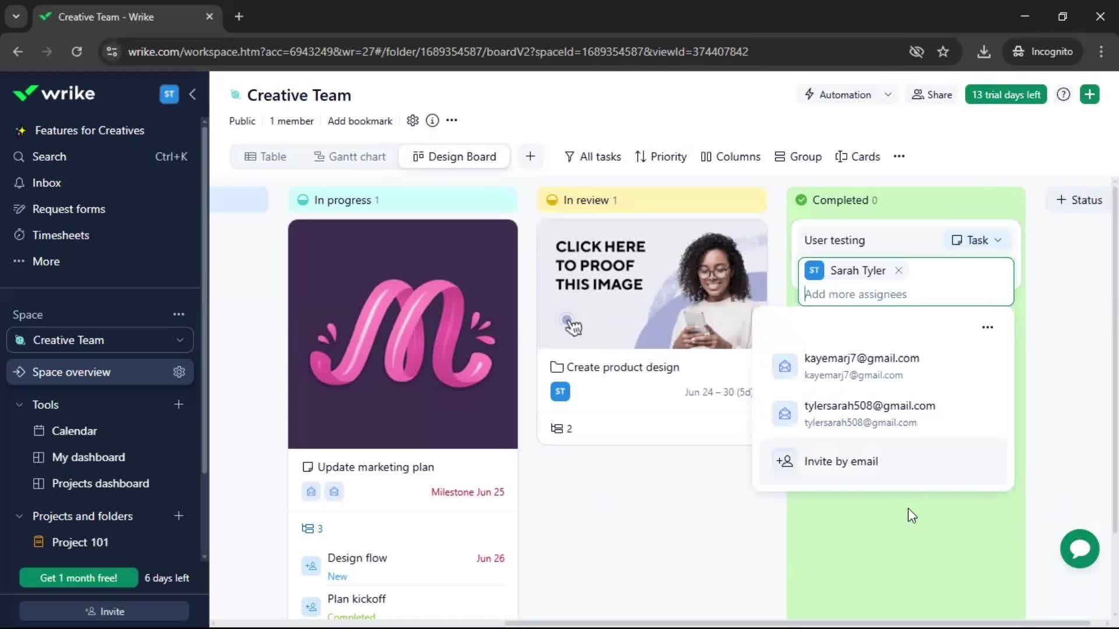The height and width of the screenshot is (629, 1119).
Task: Add a new Status column
Action: click(x=1079, y=200)
